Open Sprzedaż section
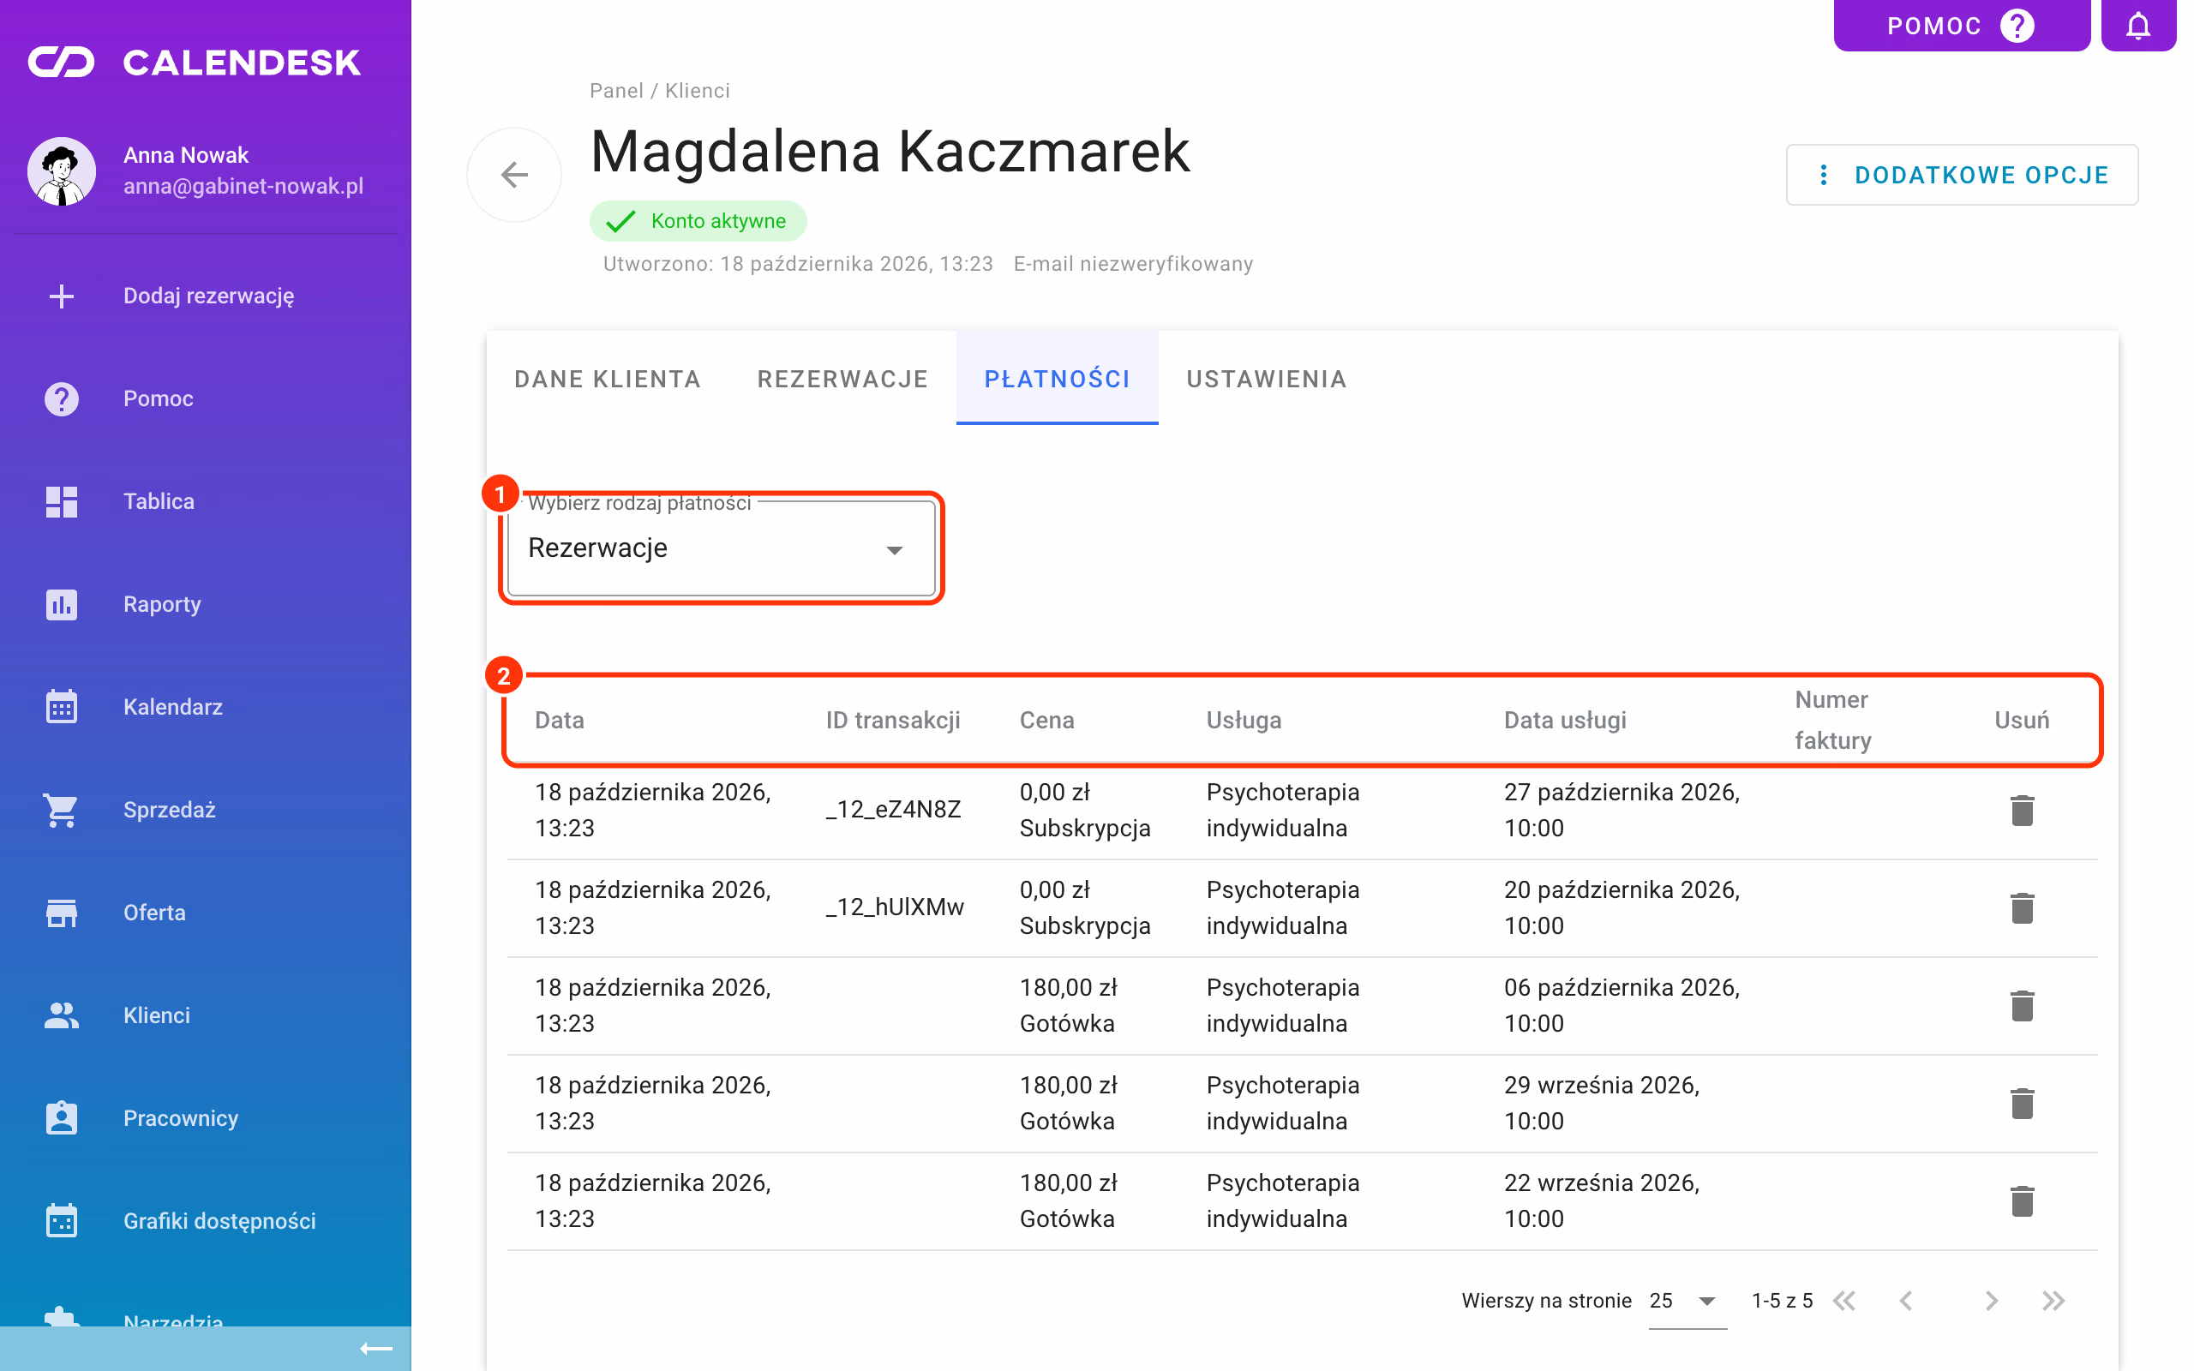The width and height of the screenshot is (2194, 1371). [205, 810]
